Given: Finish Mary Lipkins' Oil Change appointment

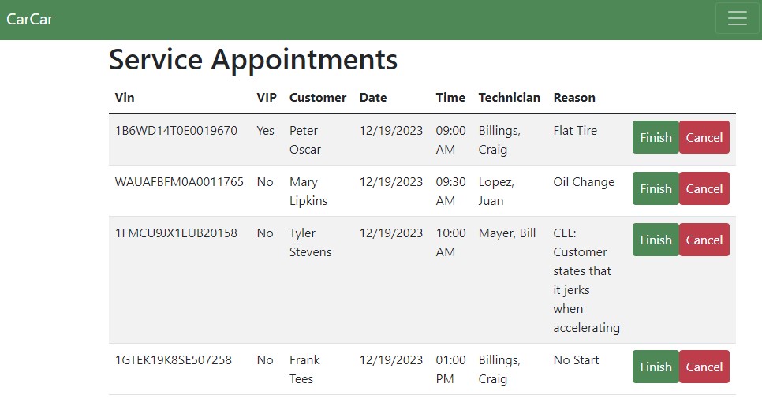Looking at the screenshot, I should click(x=656, y=188).
